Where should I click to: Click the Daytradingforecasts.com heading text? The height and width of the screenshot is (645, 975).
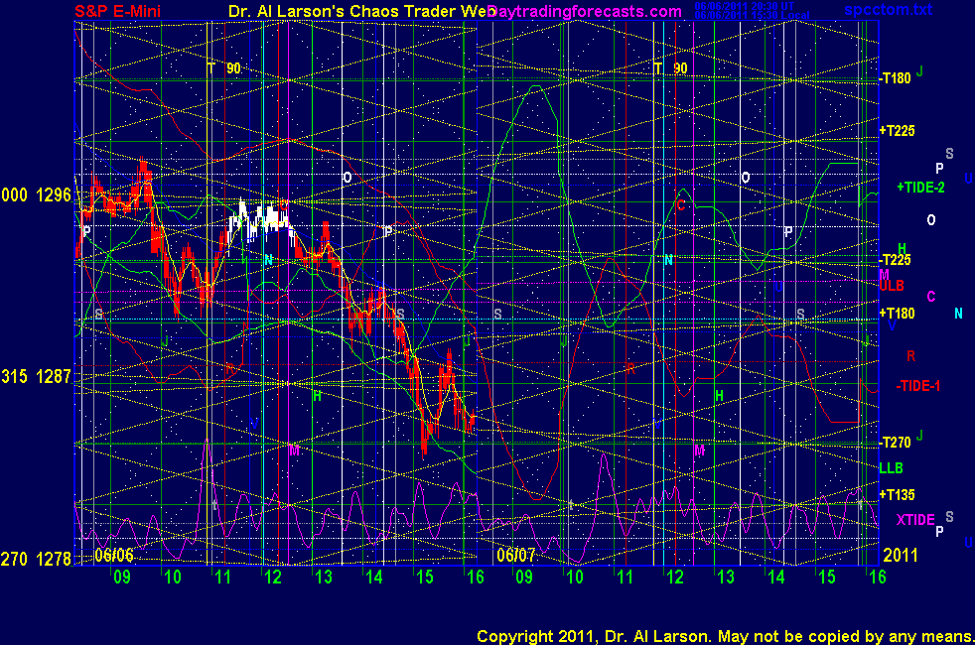585,11
